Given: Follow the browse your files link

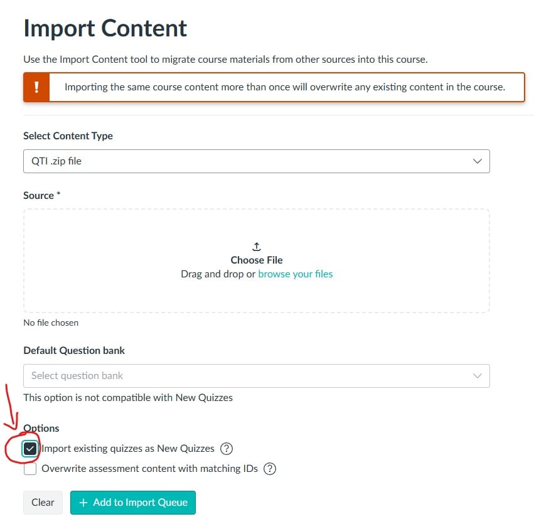Looking at the screenshot, I should 296,274.
